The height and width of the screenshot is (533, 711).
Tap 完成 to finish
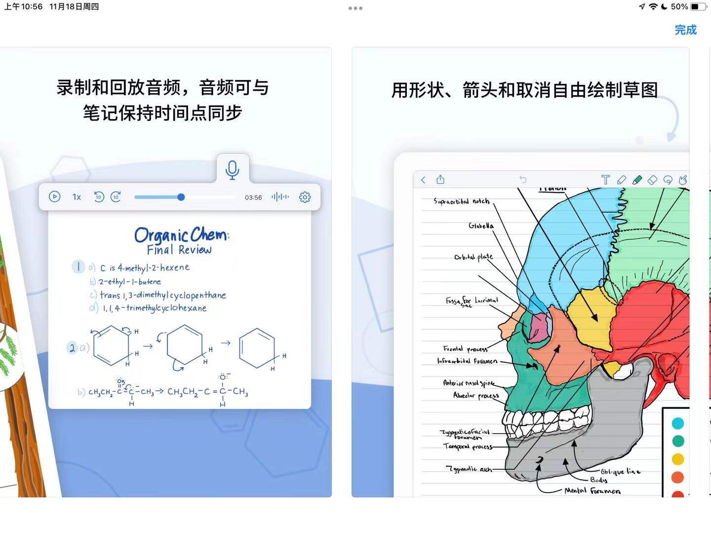[685, 30]
